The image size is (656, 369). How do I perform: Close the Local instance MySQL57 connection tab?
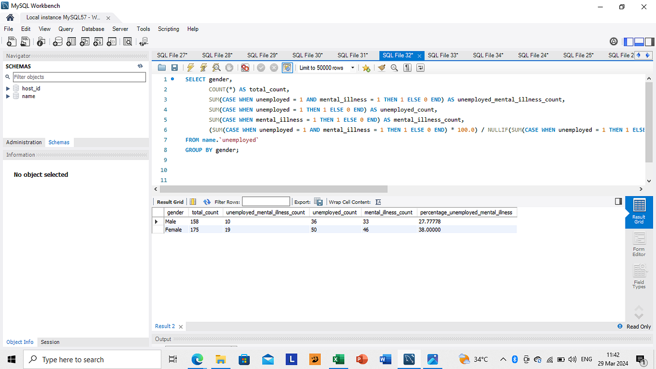pos(108,18)
